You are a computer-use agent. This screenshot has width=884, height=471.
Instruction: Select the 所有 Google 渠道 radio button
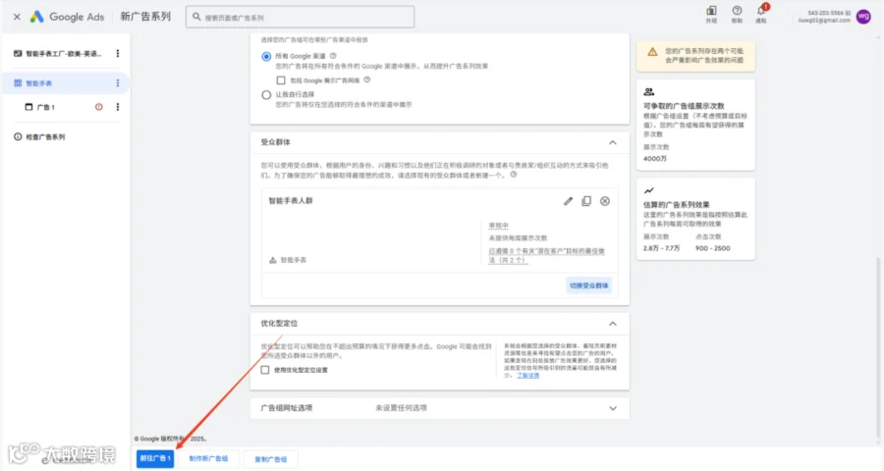click(266, 56)
